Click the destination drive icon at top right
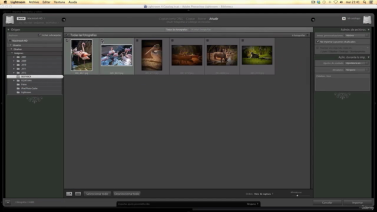 click(x=367, y=20)
